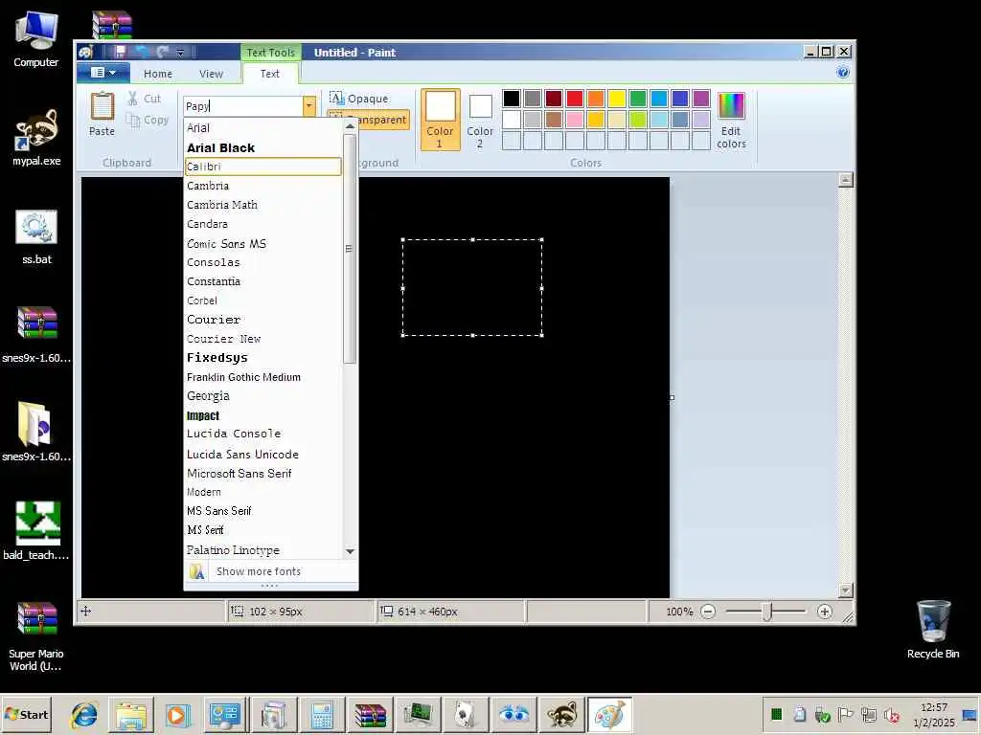Viewport: 981px width, 735px height.
Task: Open Calculator from the taskbar
Action: (x=322, y=714)
